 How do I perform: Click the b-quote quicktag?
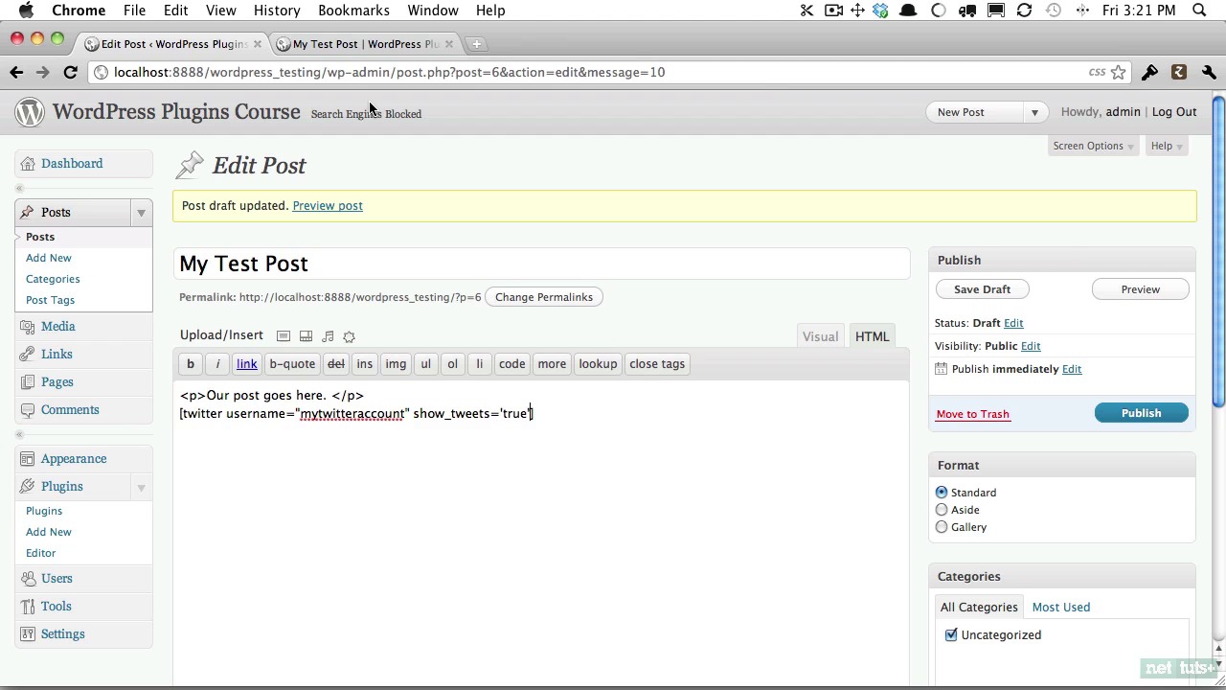[292, 364]
